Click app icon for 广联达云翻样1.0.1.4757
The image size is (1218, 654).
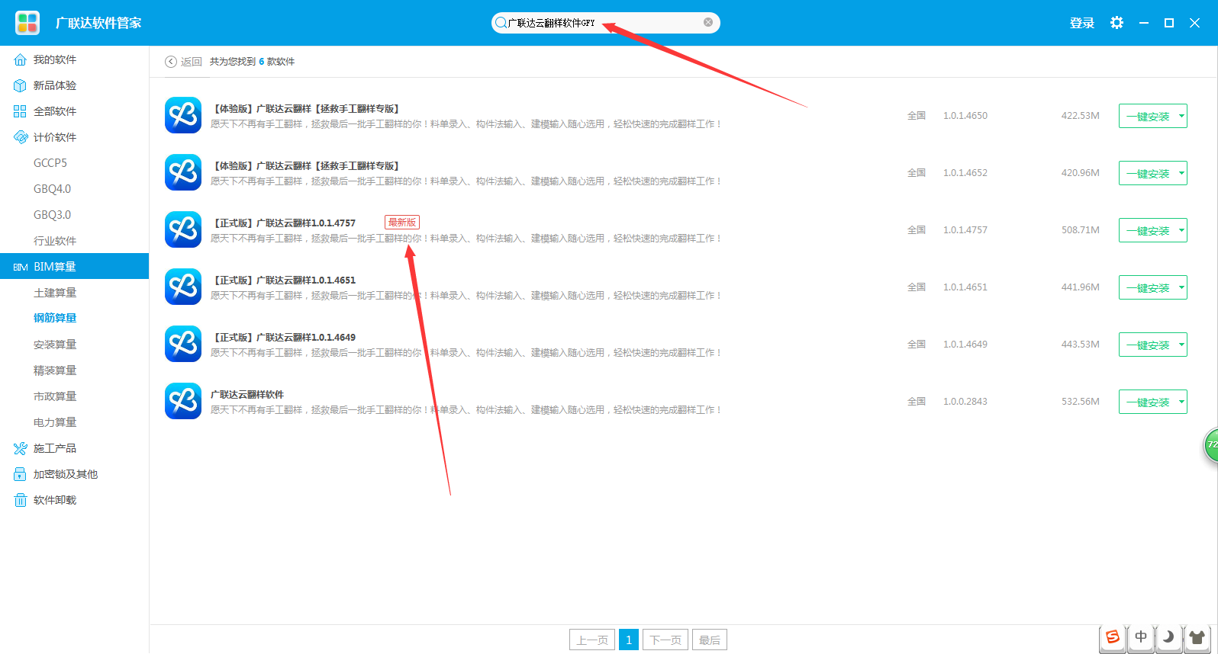[x=183, y=229]
